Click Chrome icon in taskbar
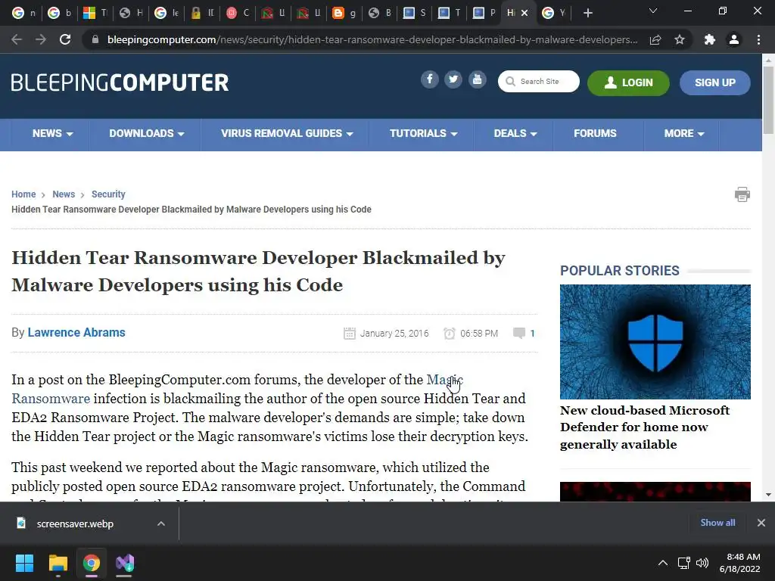 (x=92, y=563)
